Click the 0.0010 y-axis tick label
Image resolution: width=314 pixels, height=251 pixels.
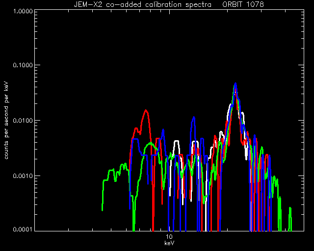23,176
